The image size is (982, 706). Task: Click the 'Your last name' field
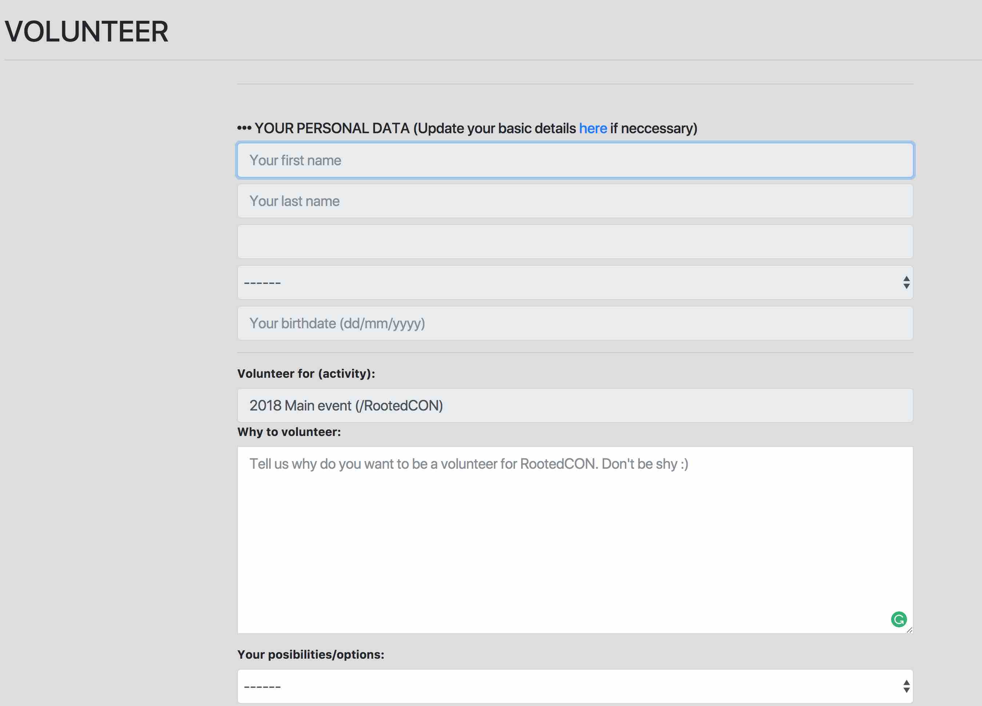pos(575,201)
